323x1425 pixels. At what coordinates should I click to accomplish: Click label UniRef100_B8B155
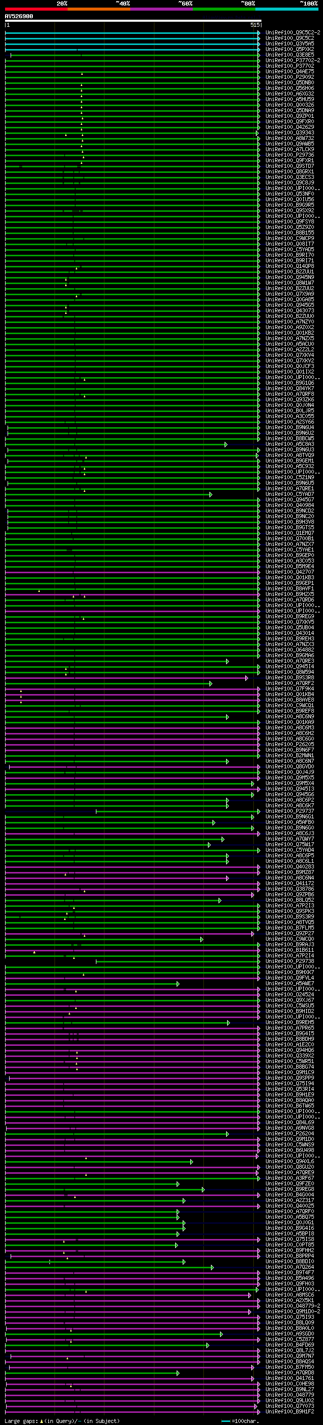(290, 233)
